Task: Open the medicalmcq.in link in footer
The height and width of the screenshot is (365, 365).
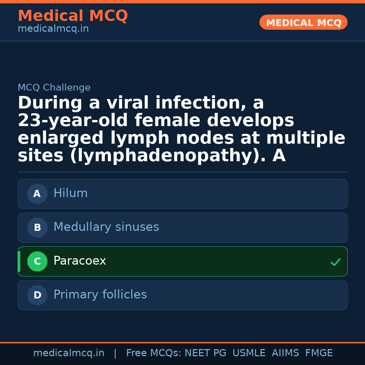Action: (69, 353)
